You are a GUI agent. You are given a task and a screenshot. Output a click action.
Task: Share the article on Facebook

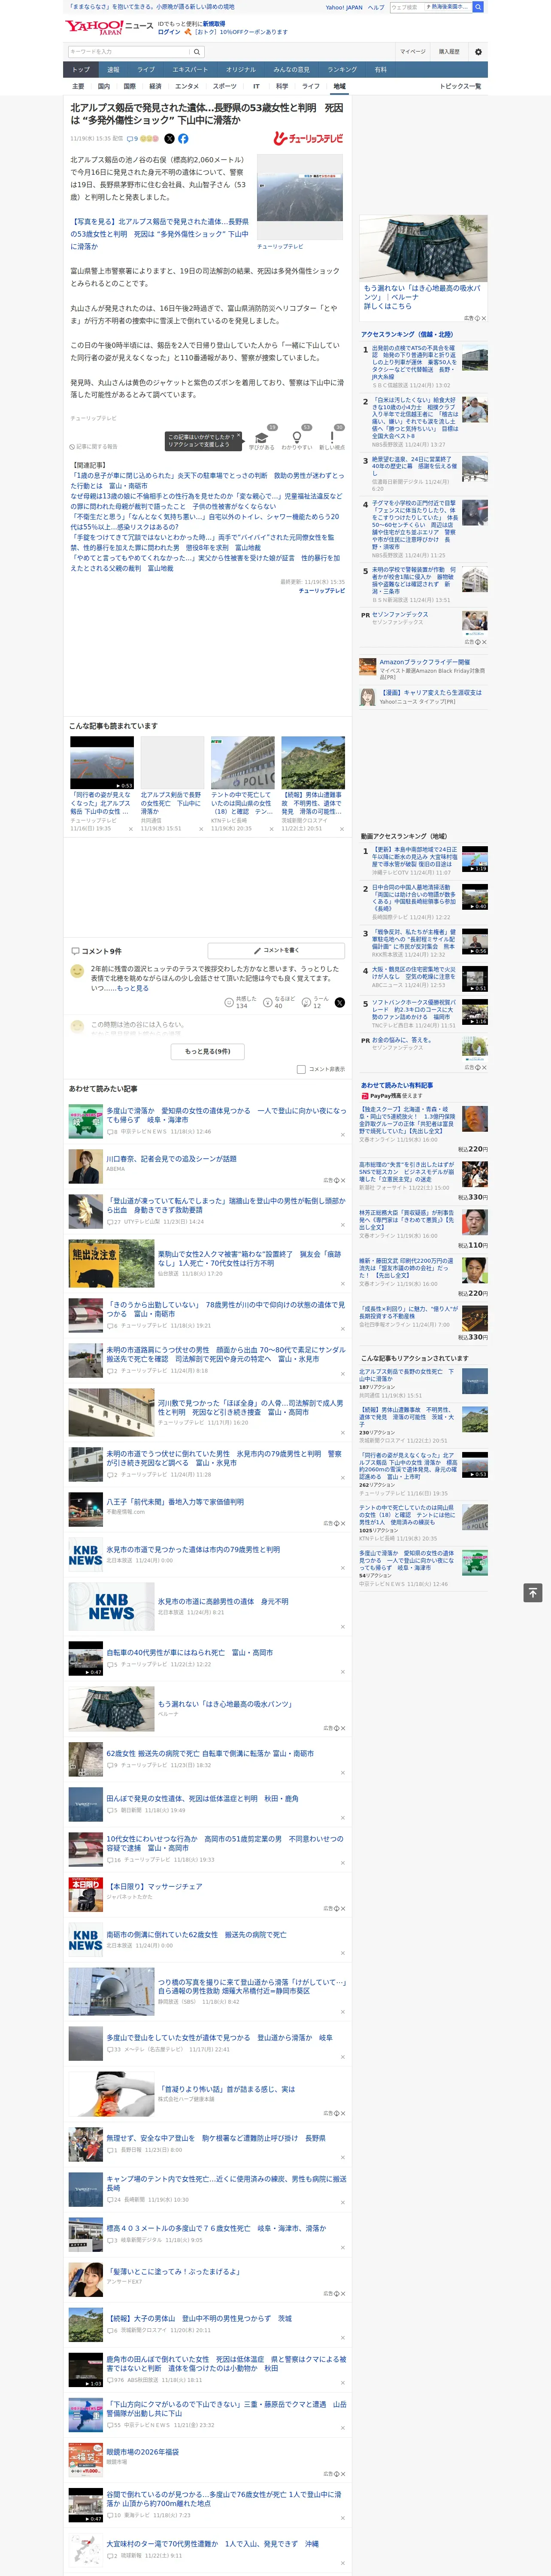pos(183,139)
